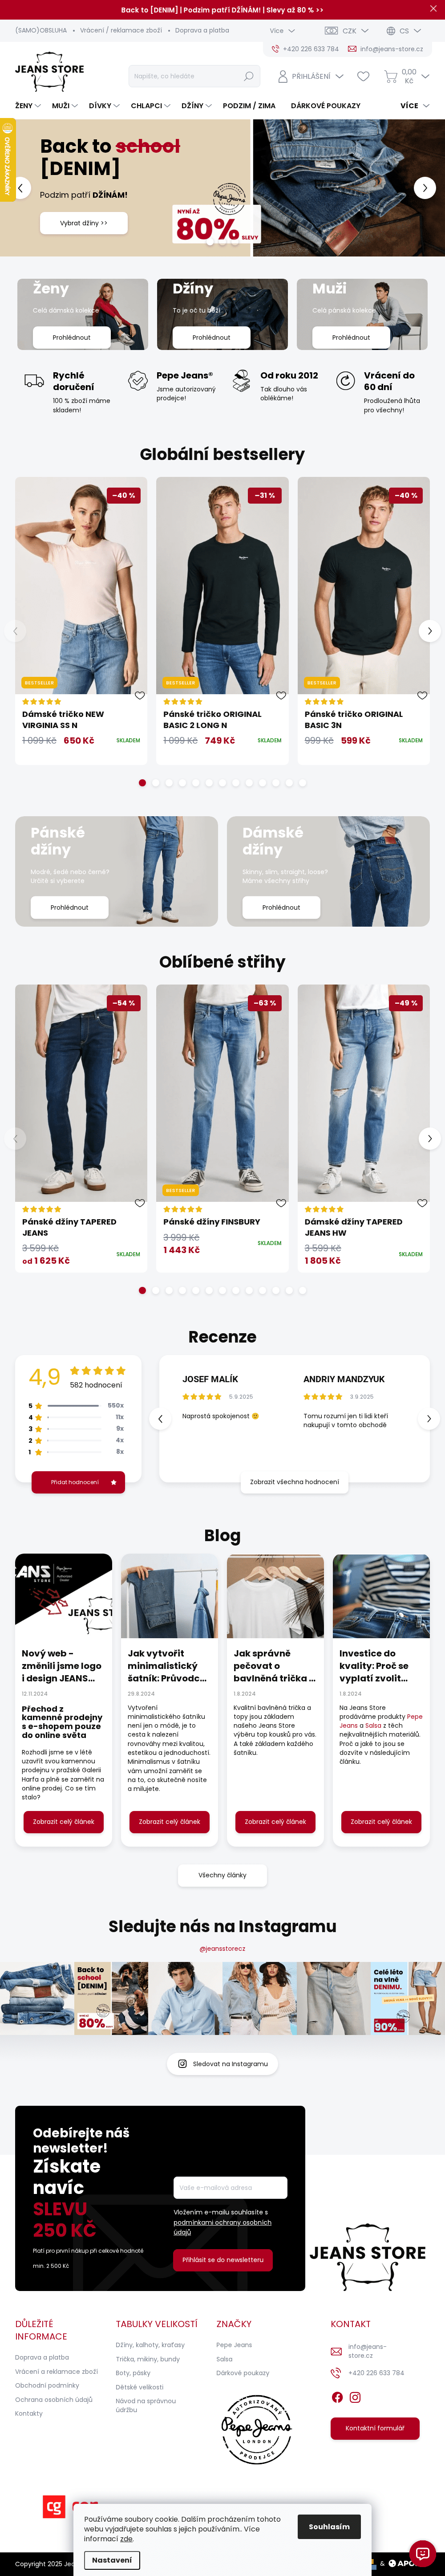Open the DÁRKOVÉ POUKAZY menu item
The height and width of the screenshot is (2576, 445).
pyautogui.click(x=326, y=105)
